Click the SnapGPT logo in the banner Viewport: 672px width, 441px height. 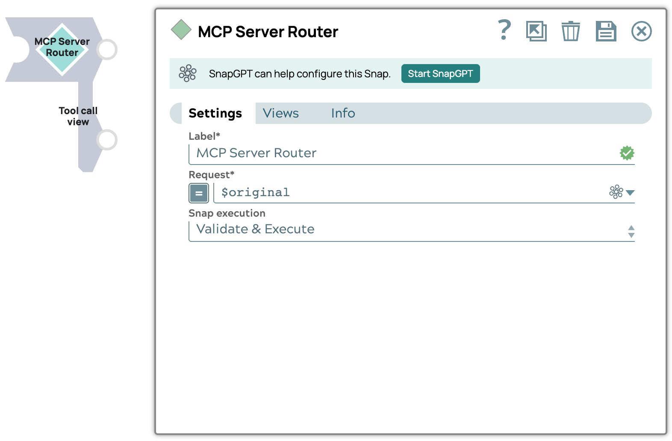(188, 73)
